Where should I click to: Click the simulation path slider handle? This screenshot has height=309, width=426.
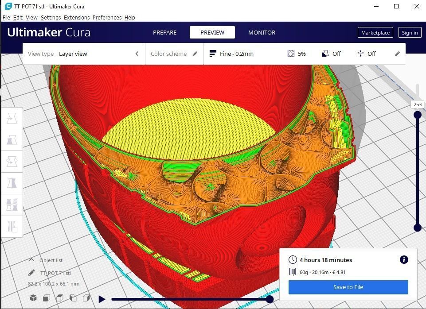tap(270, 299)
